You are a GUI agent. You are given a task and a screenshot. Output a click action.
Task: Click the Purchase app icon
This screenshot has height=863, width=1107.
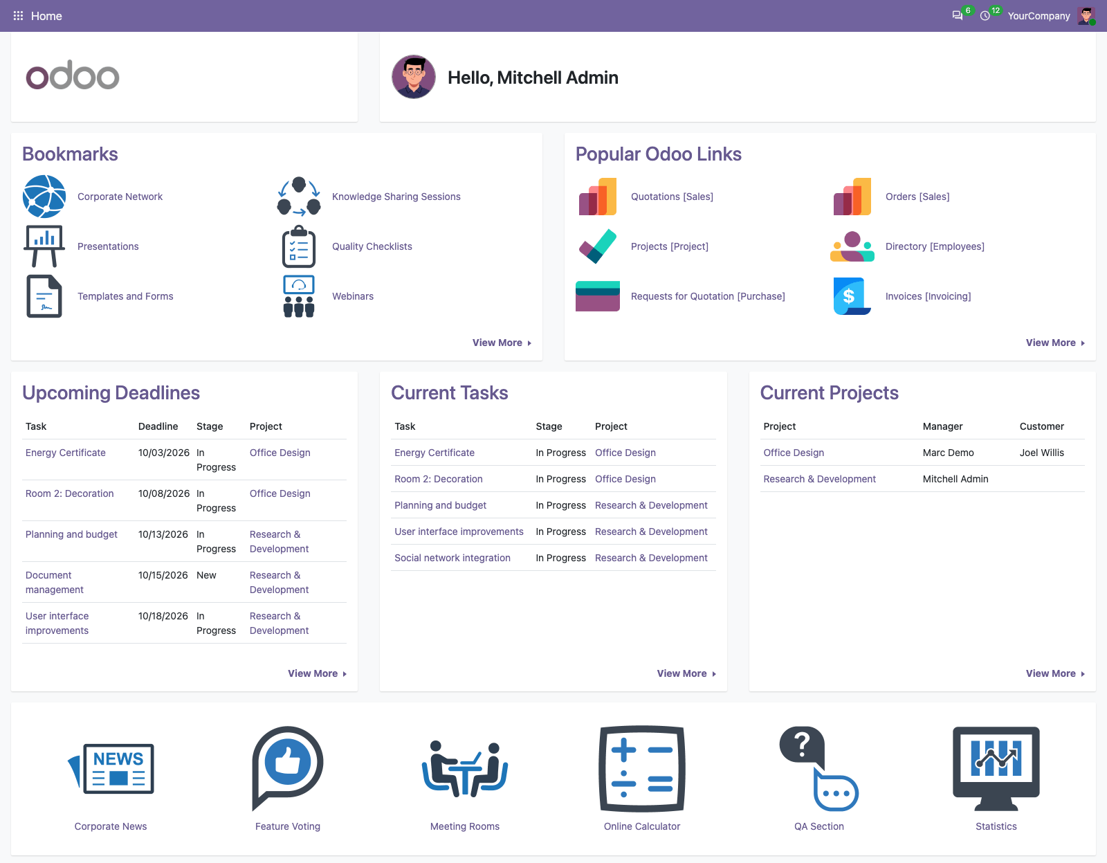tap(598, 296)
